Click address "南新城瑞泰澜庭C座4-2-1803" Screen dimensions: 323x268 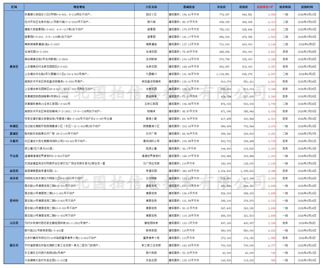click(x=42, y=44)
